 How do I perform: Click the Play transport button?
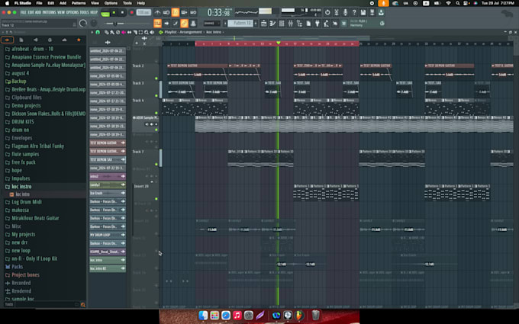114,12
